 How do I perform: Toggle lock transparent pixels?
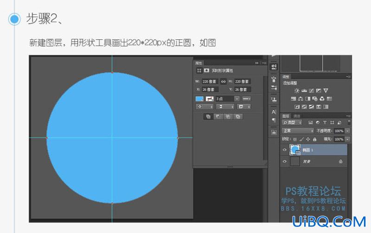[x=295, y=139]
